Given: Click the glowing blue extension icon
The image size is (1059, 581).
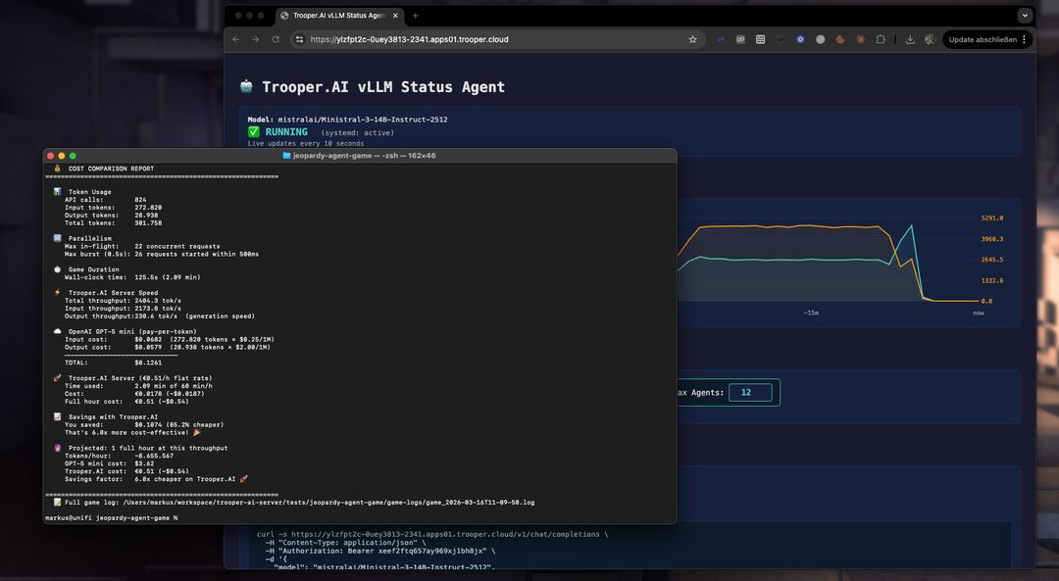Looking at the screenshot, I should tap(800, 39).
